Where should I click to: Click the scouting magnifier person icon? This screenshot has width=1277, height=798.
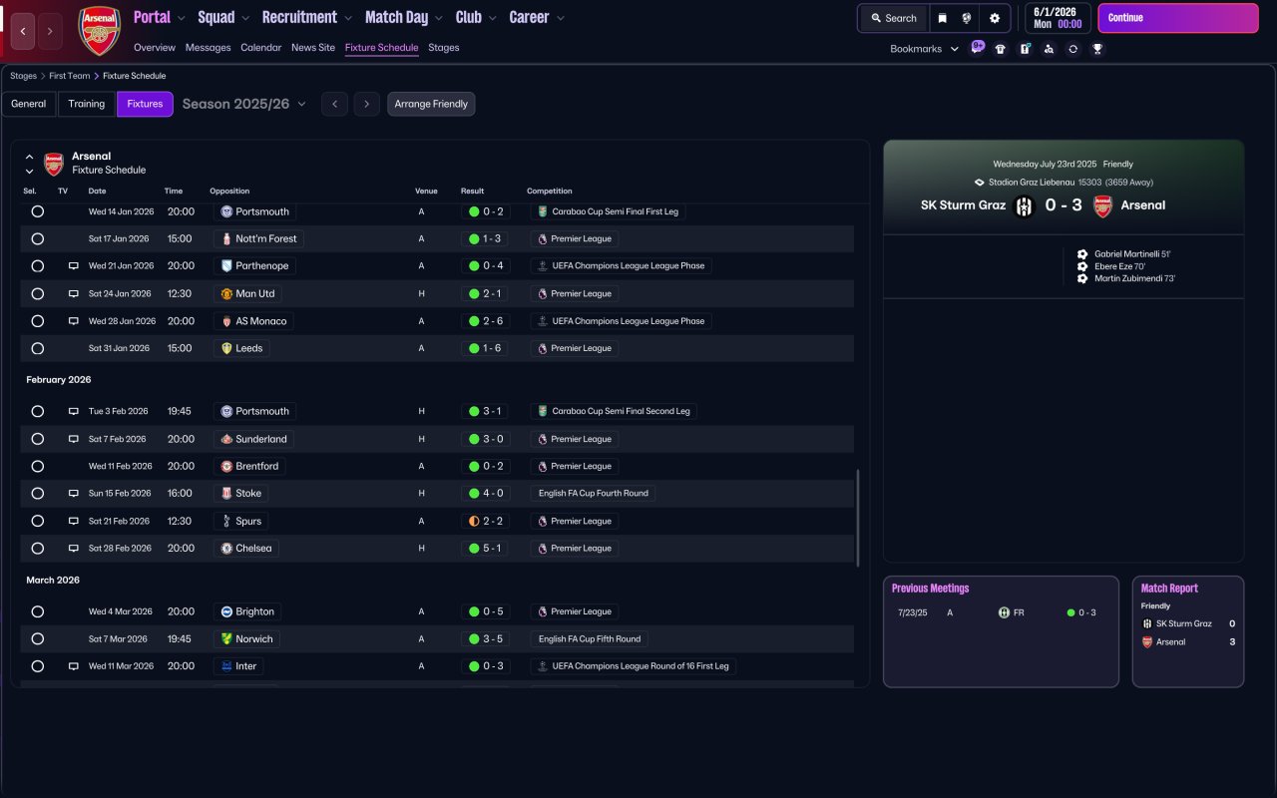(x=1049, y=49)
